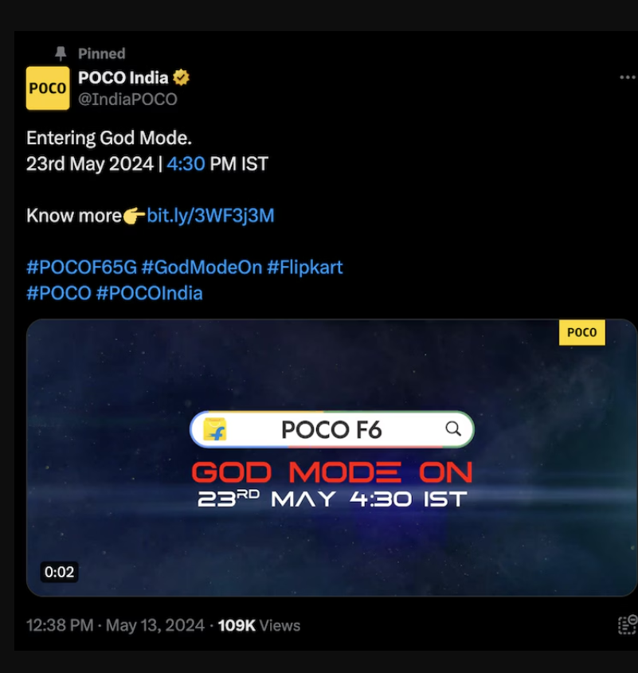Click the 12:38 PM May 13, 2024 timestamp
Image resolution: width=638 pixels, height=673 pixels.
point(115,626)
